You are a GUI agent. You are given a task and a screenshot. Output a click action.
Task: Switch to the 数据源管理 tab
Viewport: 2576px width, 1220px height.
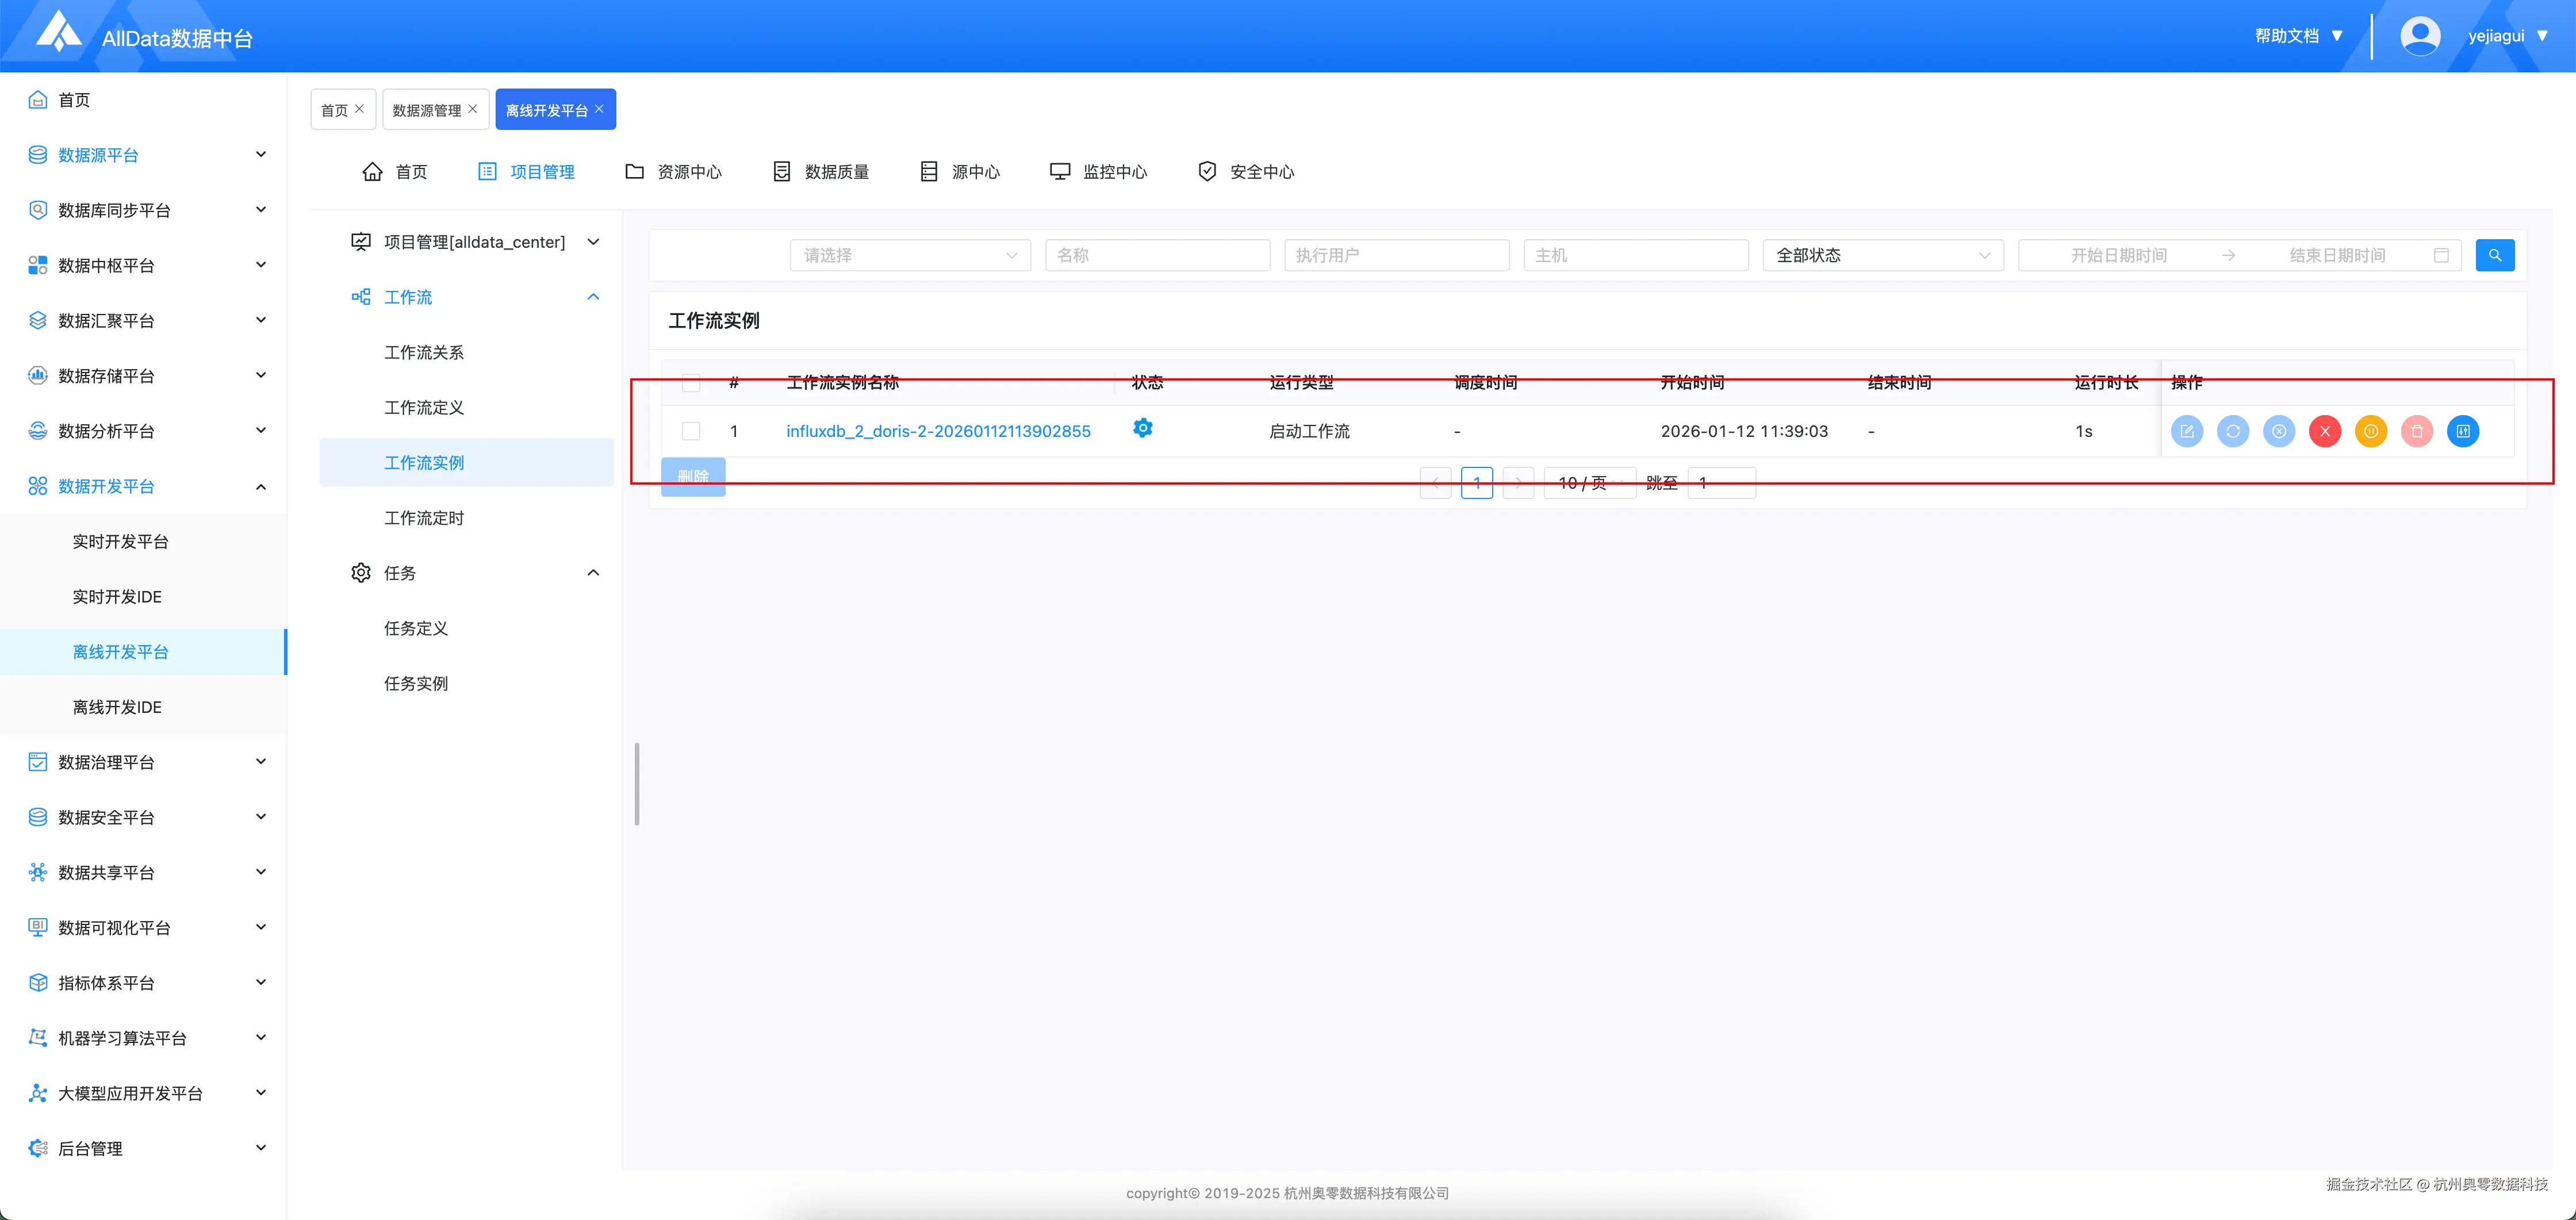428,109
